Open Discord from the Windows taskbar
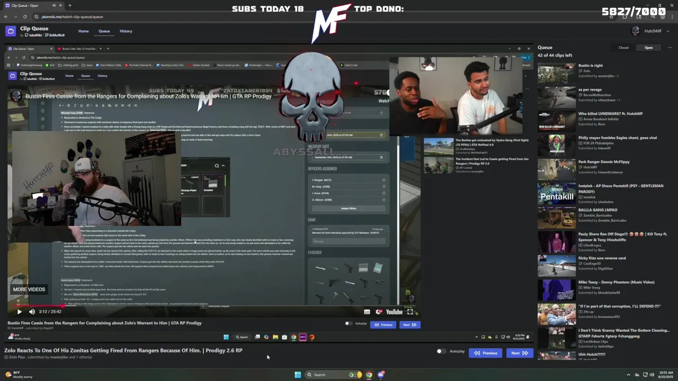This screenshot has height=381, width=678. [x=381, y=375]
